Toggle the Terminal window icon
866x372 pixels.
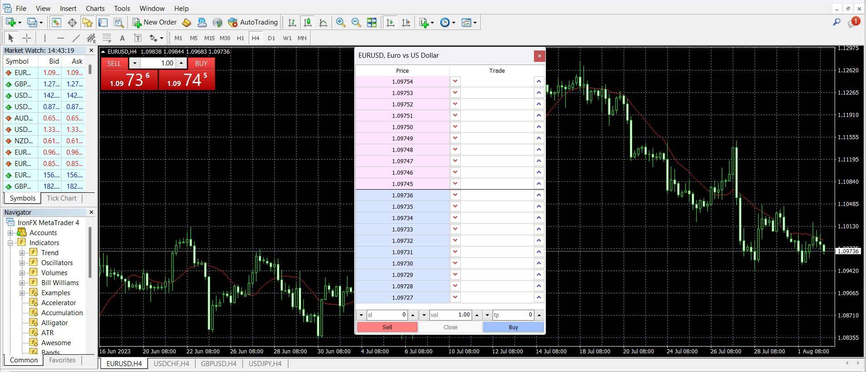click(103, 22)
